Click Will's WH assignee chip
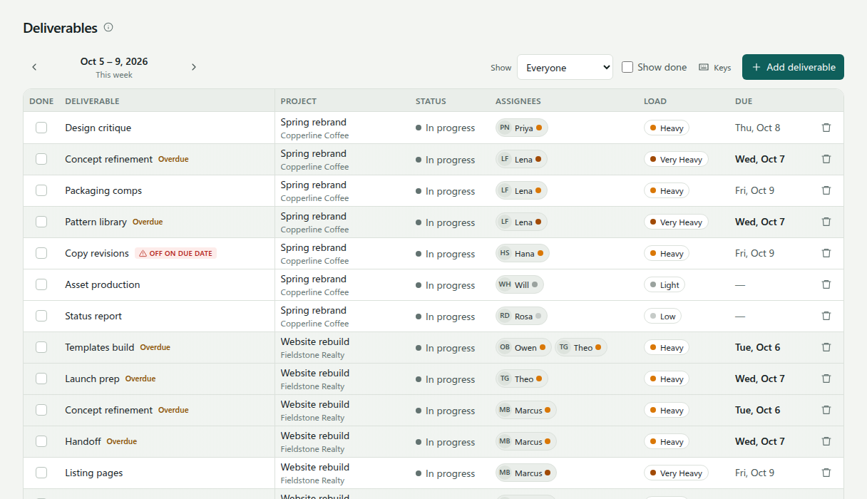Viewport: 867px width, 499px height. [520, 284]
